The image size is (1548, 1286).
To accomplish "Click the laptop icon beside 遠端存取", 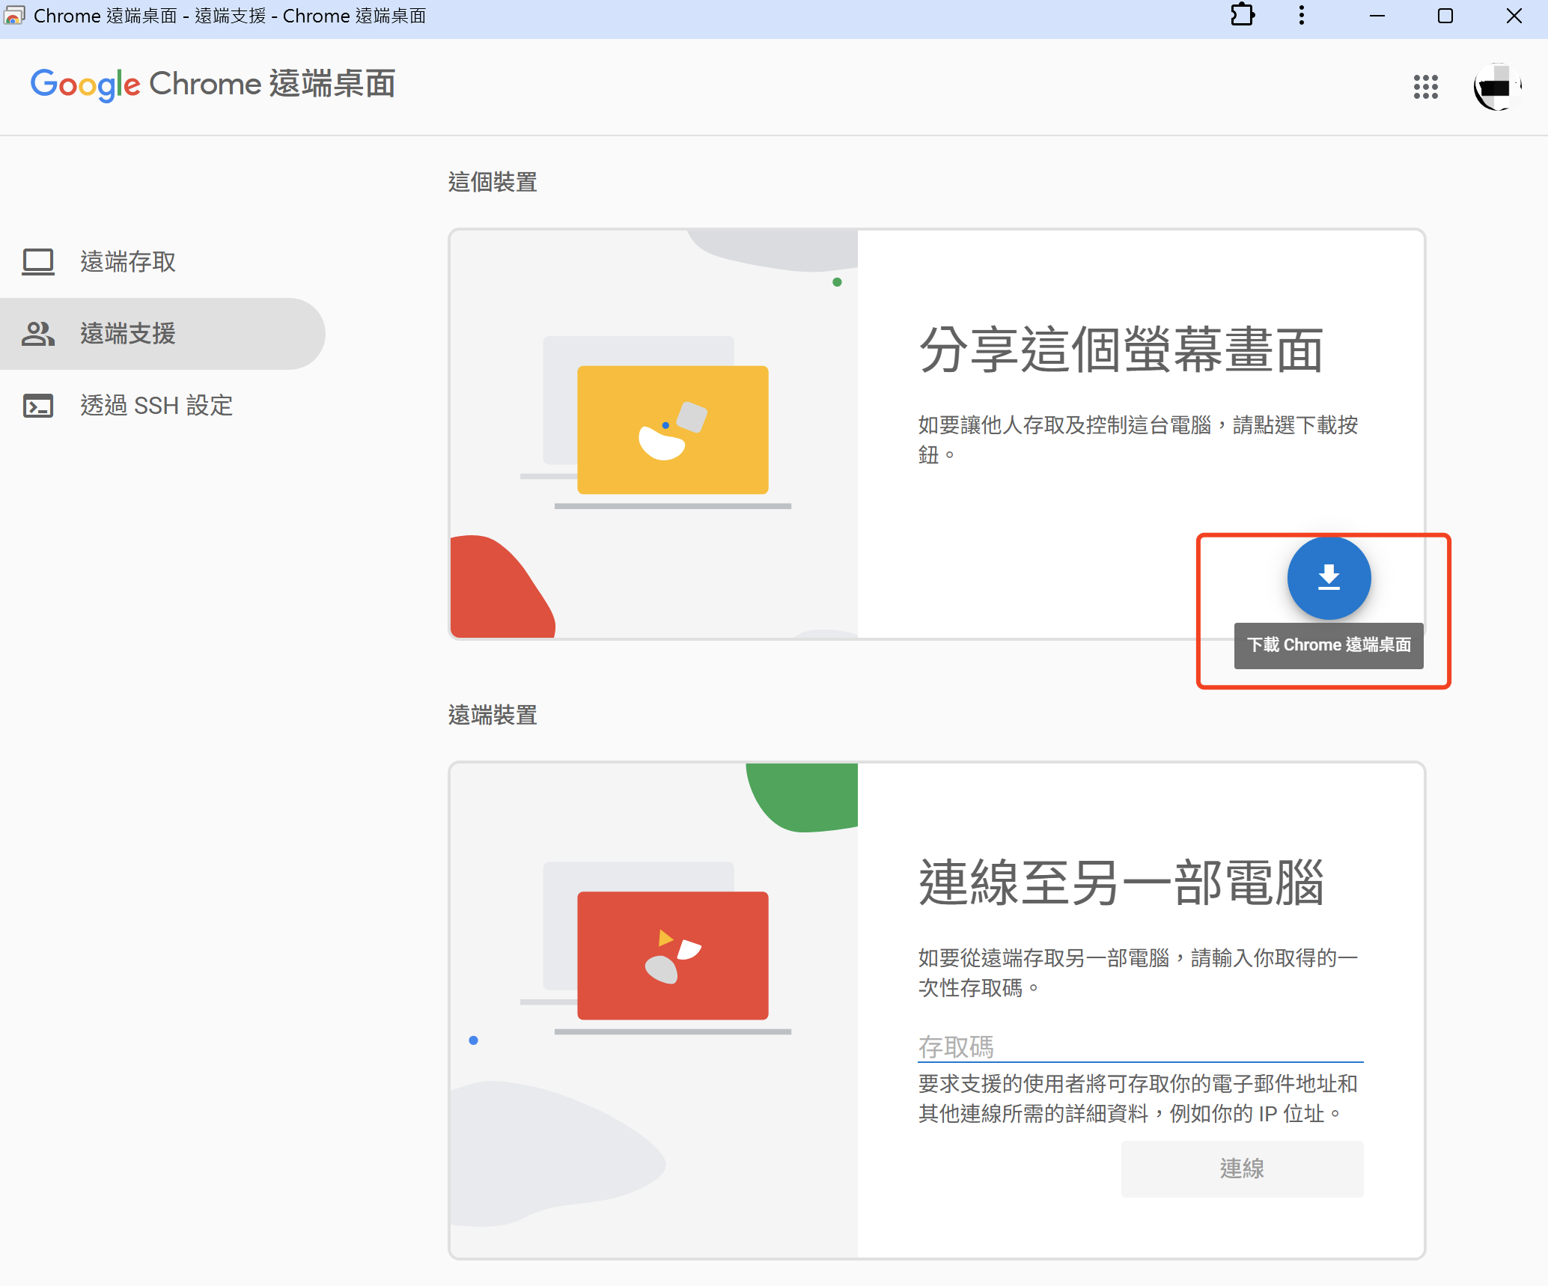I will pyautogui.click(x=38, y=262).
